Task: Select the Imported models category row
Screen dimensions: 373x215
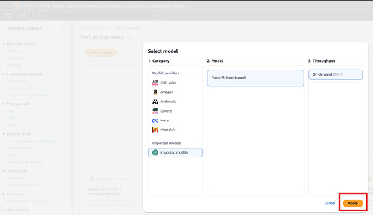Action: 175,152
